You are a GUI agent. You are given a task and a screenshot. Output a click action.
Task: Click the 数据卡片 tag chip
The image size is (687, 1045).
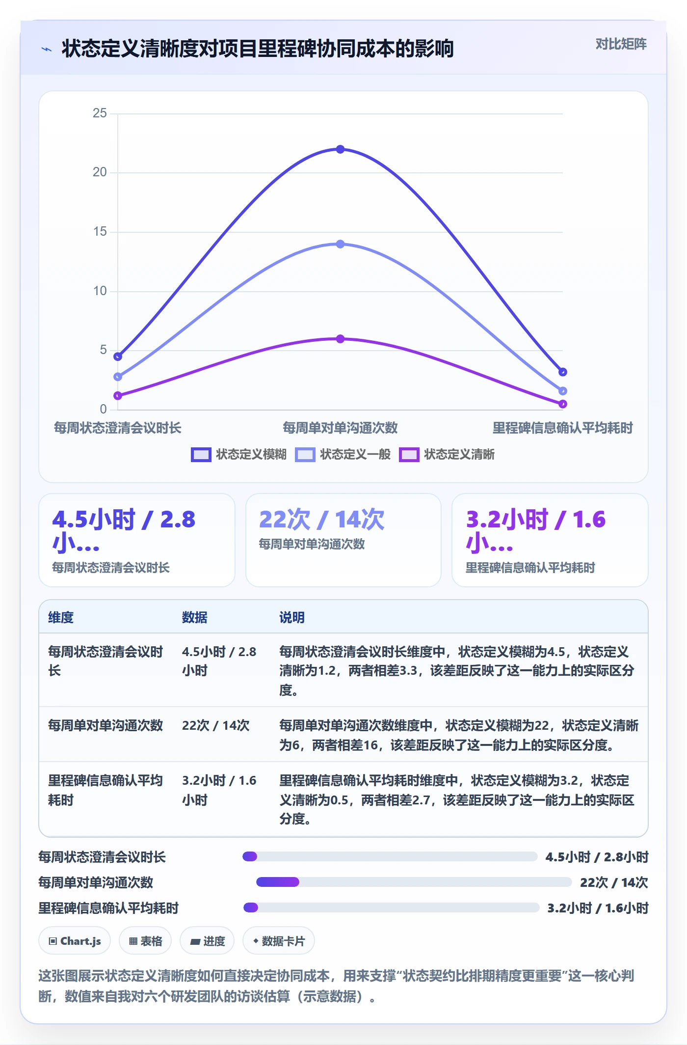[279, 941]
